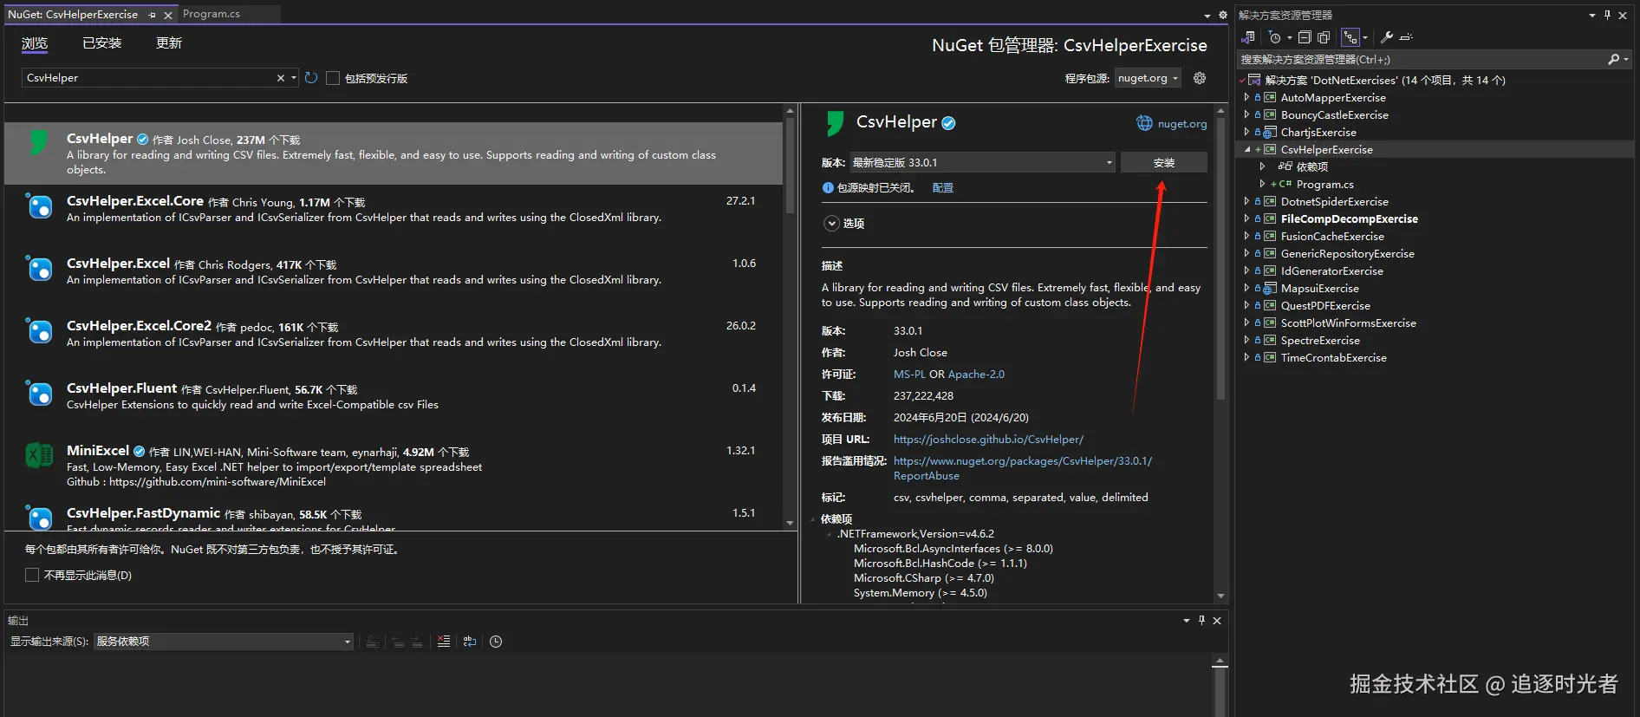
Task: Switch to Installed tab
Action: click(102, 43)
